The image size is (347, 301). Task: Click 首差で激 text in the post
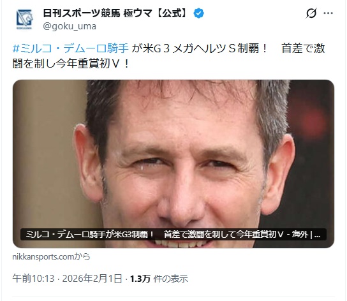(x=303, y=48)
